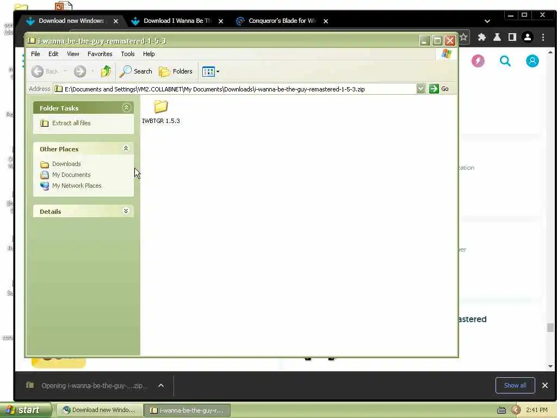Screen dimensions: 557x418
Task: Open the browser three-dot menu
Action: tap(543, 37)
